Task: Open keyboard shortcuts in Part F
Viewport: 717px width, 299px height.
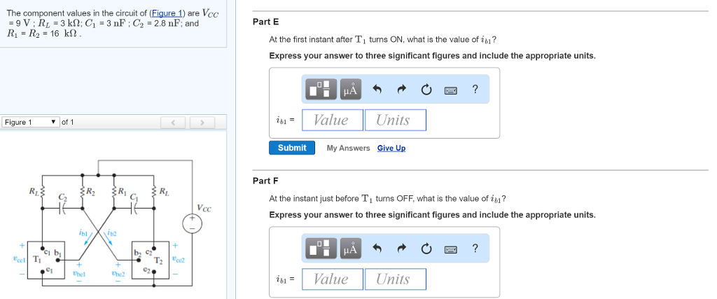Action: [450, 249]
